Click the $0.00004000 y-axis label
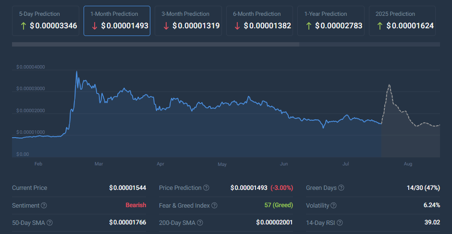Viewport: 452px width, 234px height. 31,67
